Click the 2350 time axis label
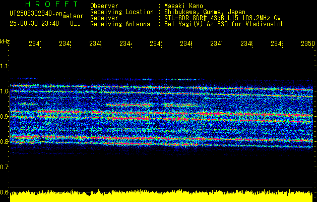 (308, 43)
